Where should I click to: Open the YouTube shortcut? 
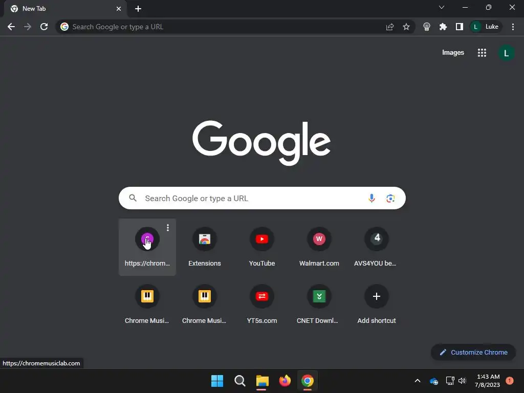tap(261, 247)
